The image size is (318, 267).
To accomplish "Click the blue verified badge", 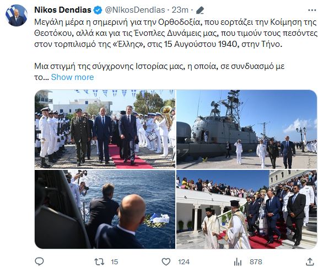I will [x=98, y=10].
